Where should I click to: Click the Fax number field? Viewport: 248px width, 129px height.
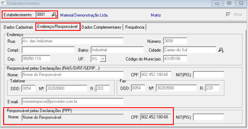pyautogui.click(x=176, y=88)
